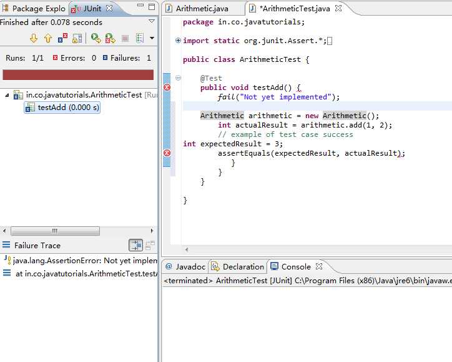
Task: Click editor horizontal scrollbar left arrow
Action: (x=187, y=249)
